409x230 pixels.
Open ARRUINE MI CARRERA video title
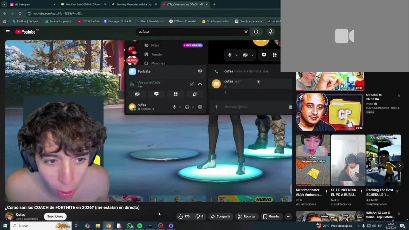(374, 97)
